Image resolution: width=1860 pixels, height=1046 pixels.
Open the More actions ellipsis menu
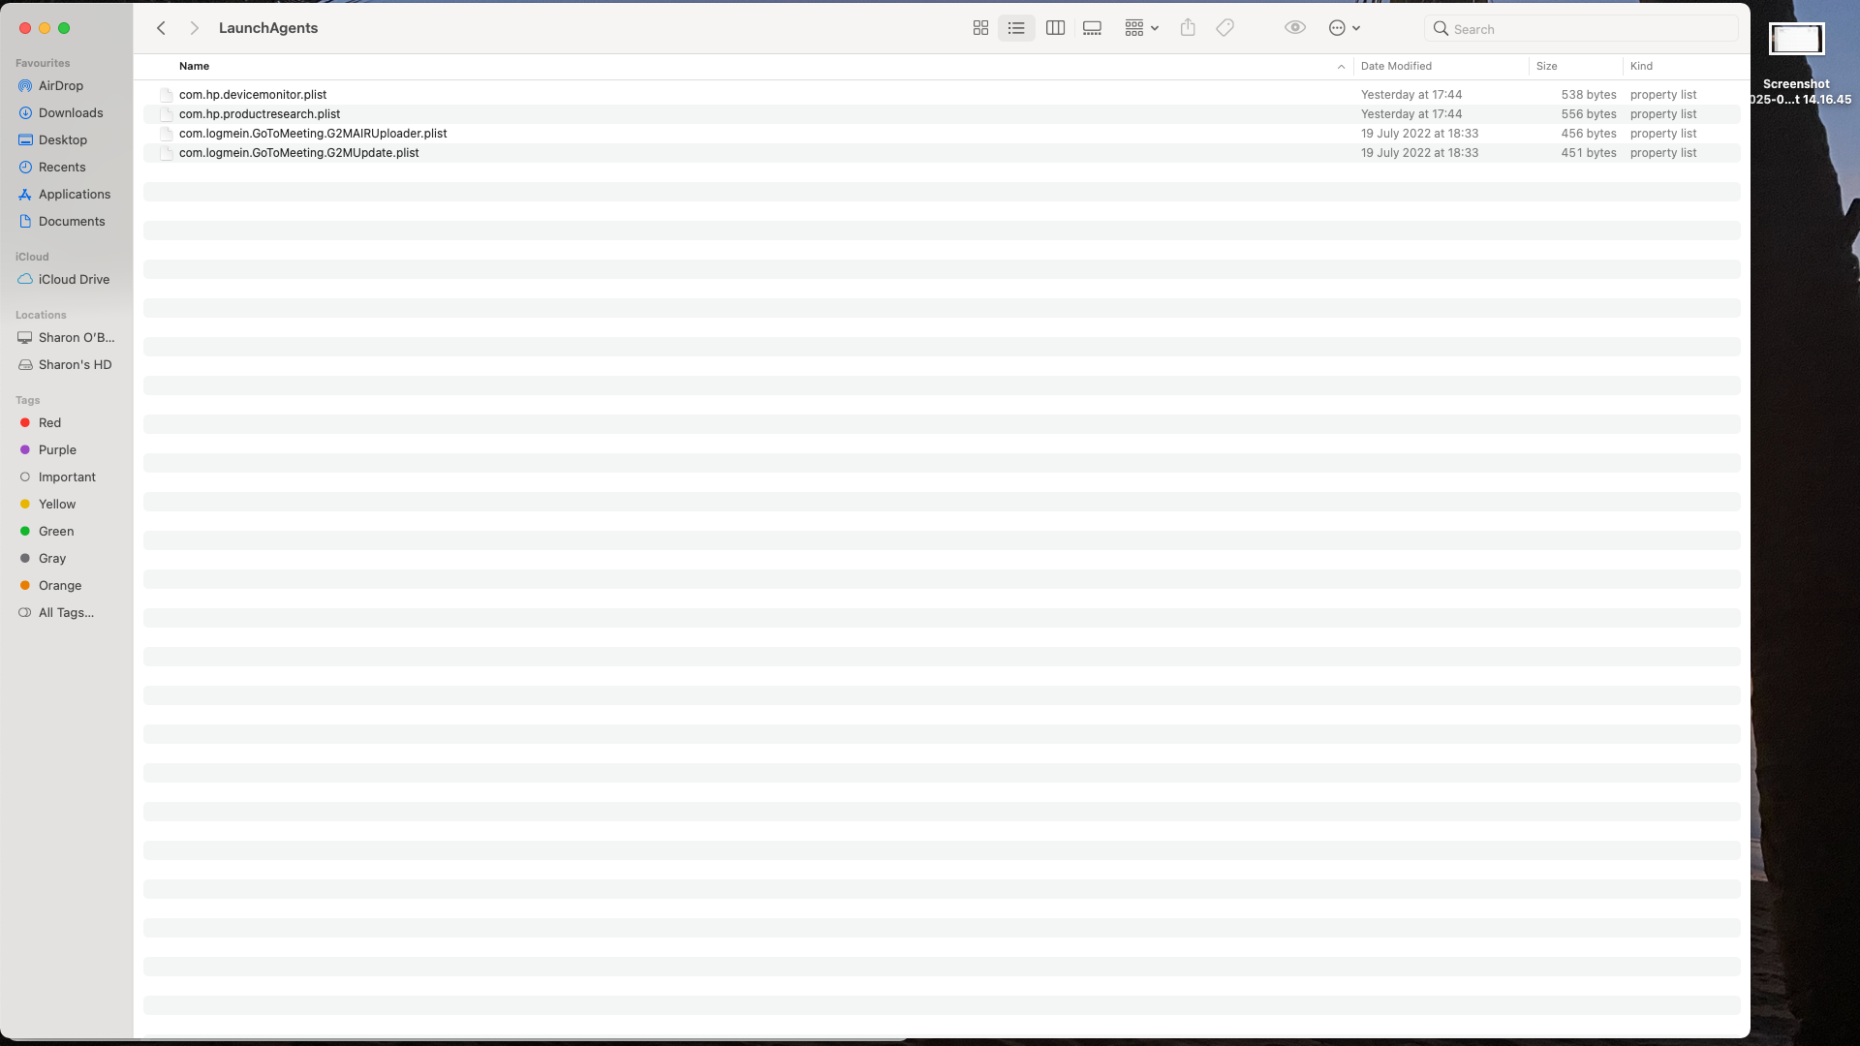point(1344,28)
